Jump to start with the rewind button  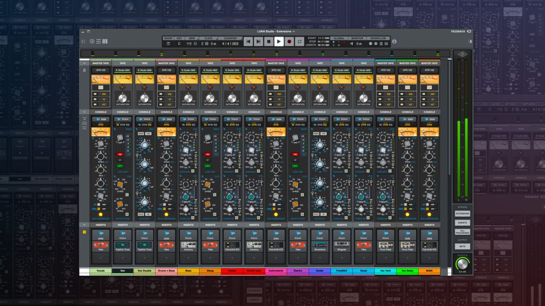(248, 41)
